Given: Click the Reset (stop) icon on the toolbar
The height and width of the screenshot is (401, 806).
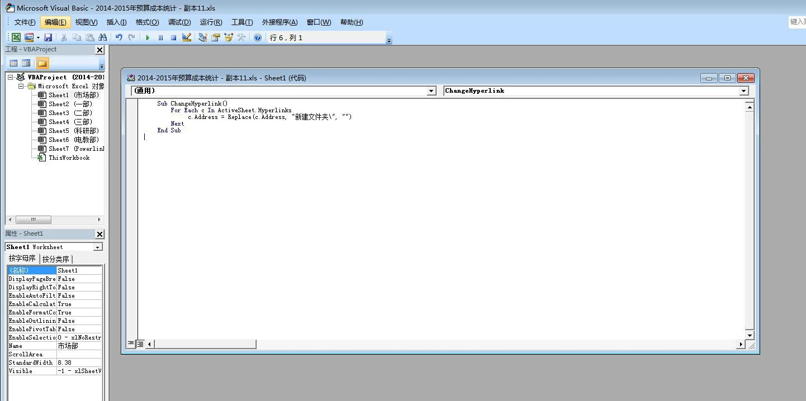Looking at the screenshot, I should tap(174, 37).
